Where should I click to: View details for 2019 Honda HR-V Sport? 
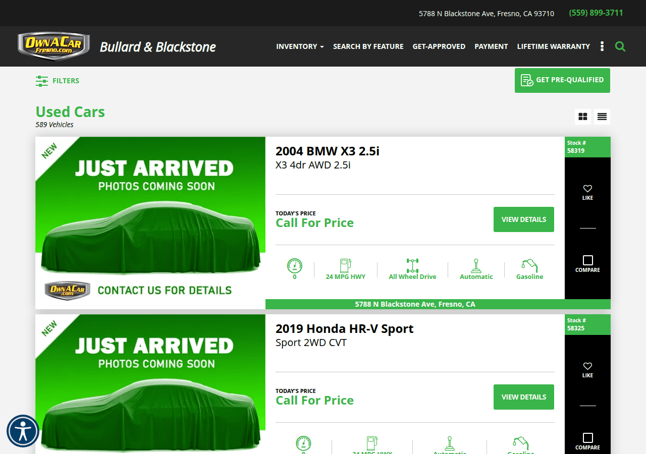point(524,397)
